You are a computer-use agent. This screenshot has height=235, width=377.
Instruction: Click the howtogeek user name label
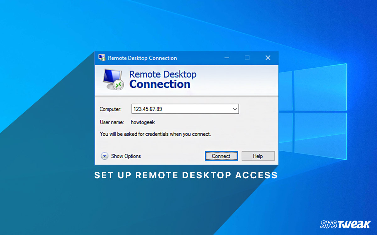click(x=143, y=122)
